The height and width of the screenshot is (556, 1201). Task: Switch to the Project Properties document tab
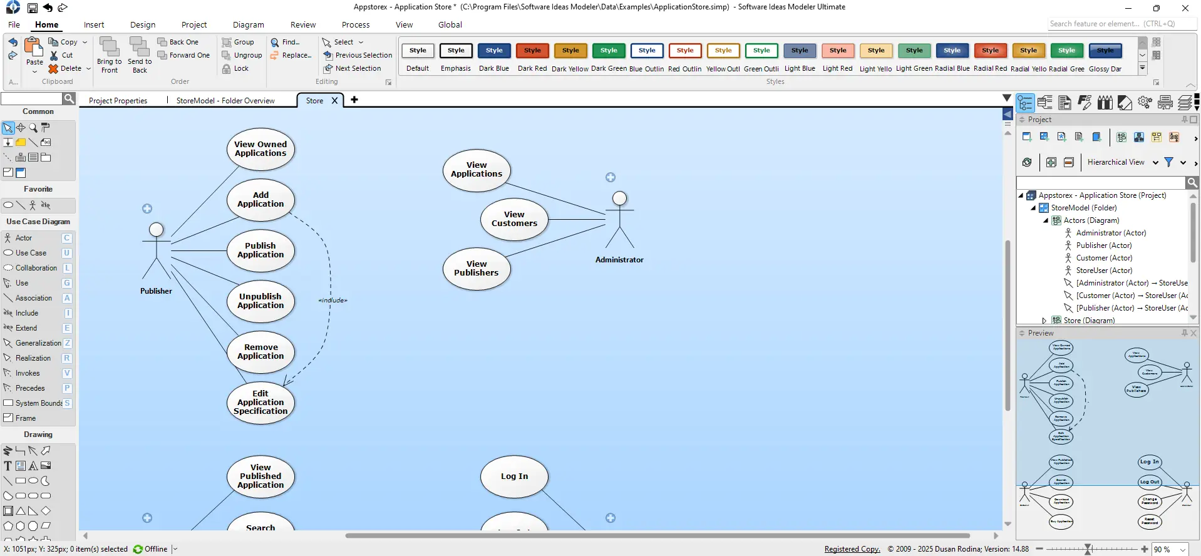(x=118, y=100)
